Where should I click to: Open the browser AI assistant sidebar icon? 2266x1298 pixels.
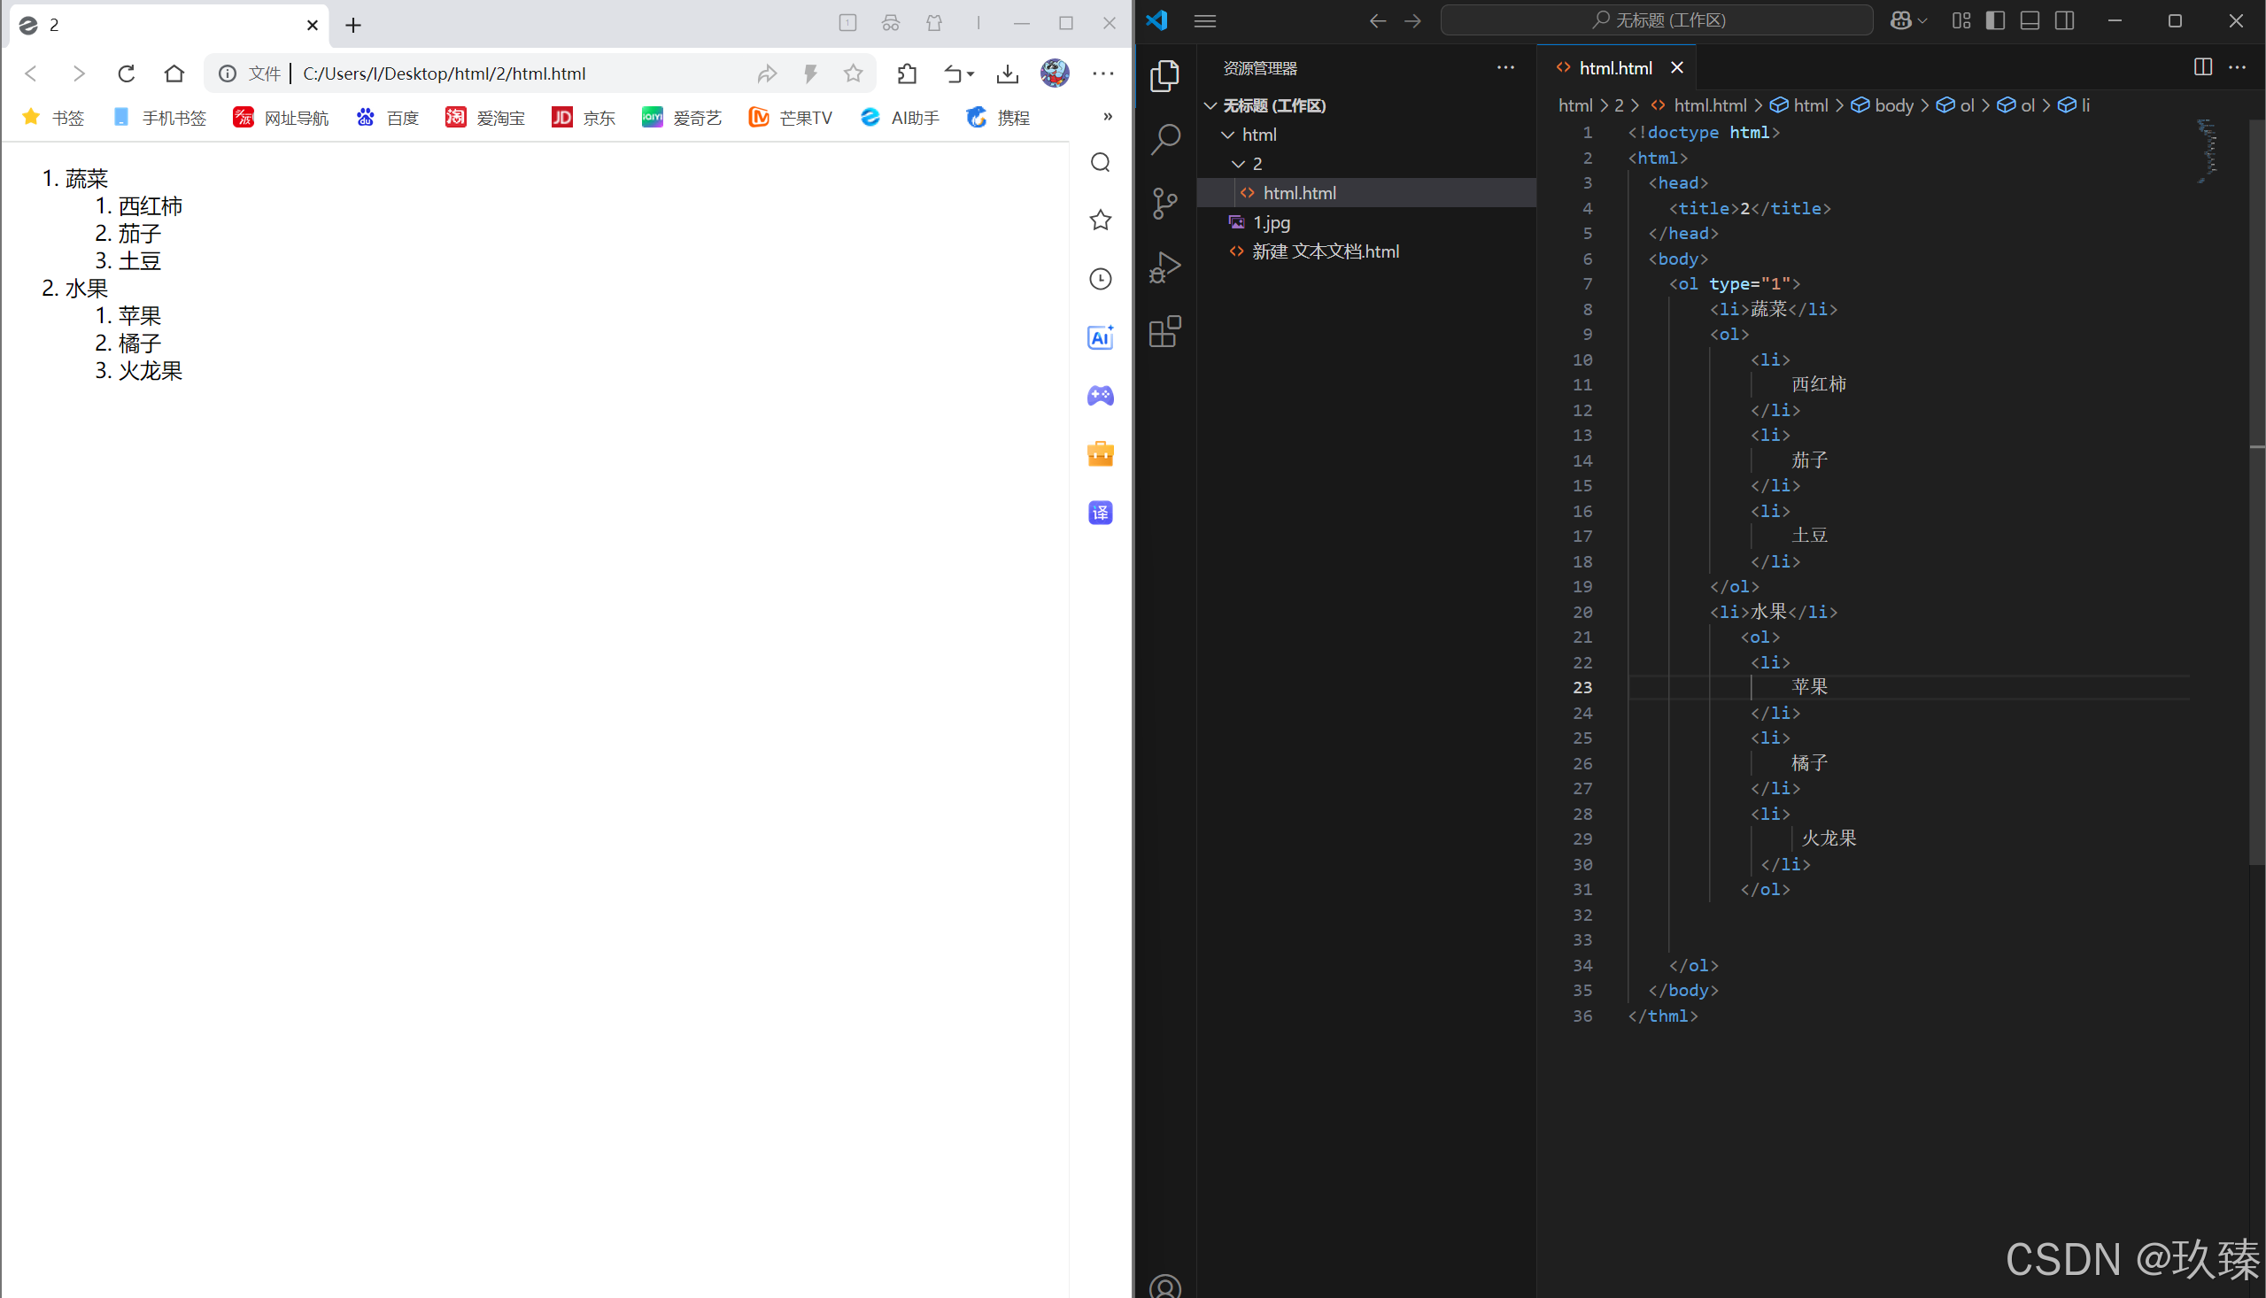[1100, 337]
